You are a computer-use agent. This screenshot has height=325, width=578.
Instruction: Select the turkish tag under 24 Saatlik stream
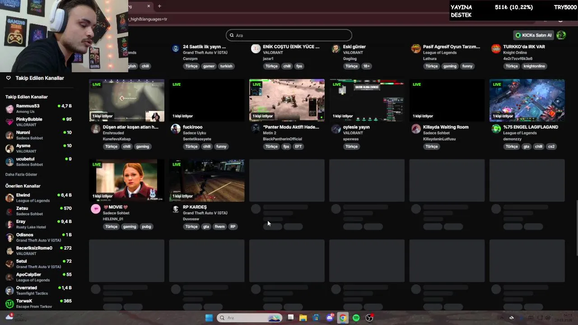[x=226, y=66]
